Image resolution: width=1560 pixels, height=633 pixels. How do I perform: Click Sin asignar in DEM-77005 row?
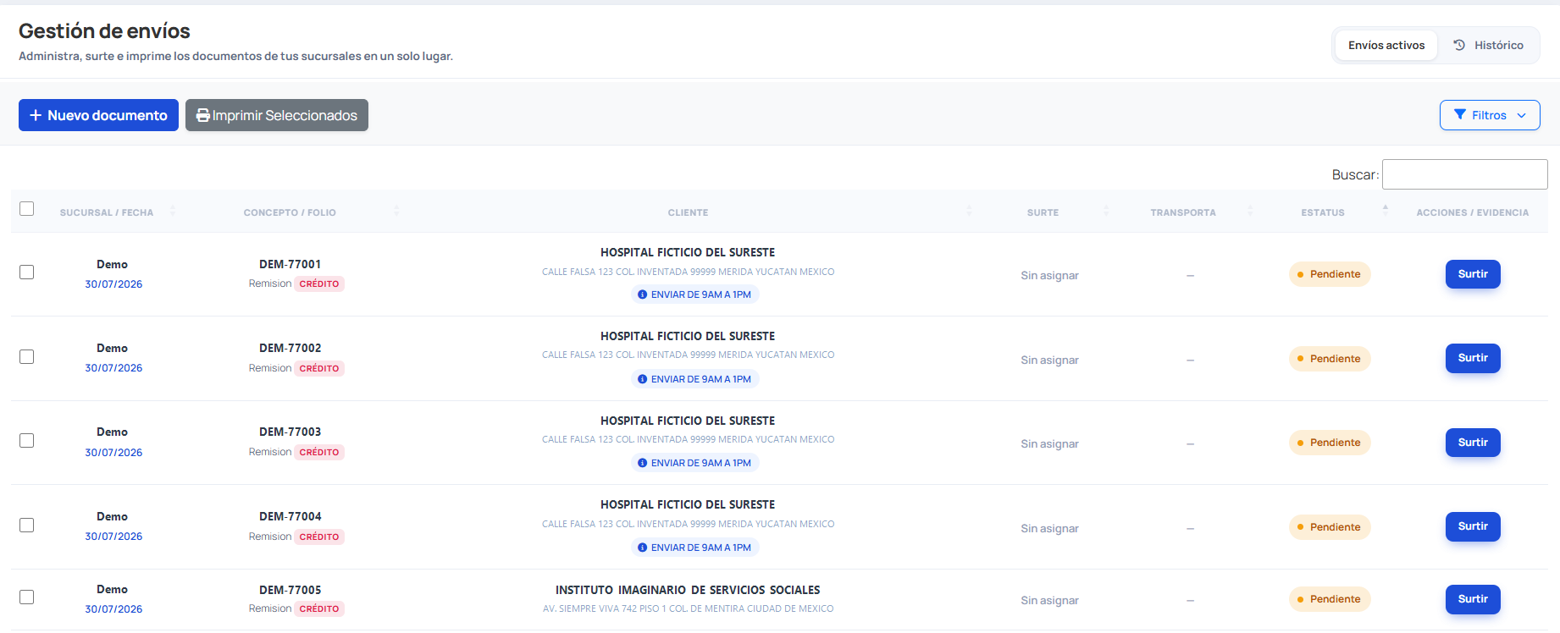1049,601
